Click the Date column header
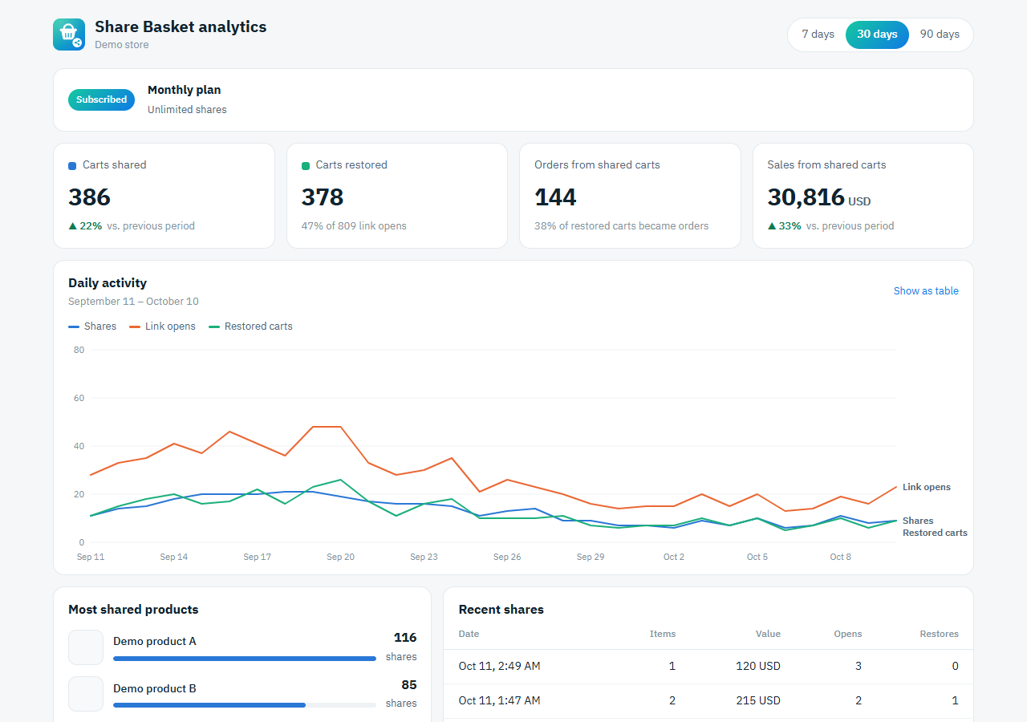This screenshot has height=722, width=1027. 469,634
